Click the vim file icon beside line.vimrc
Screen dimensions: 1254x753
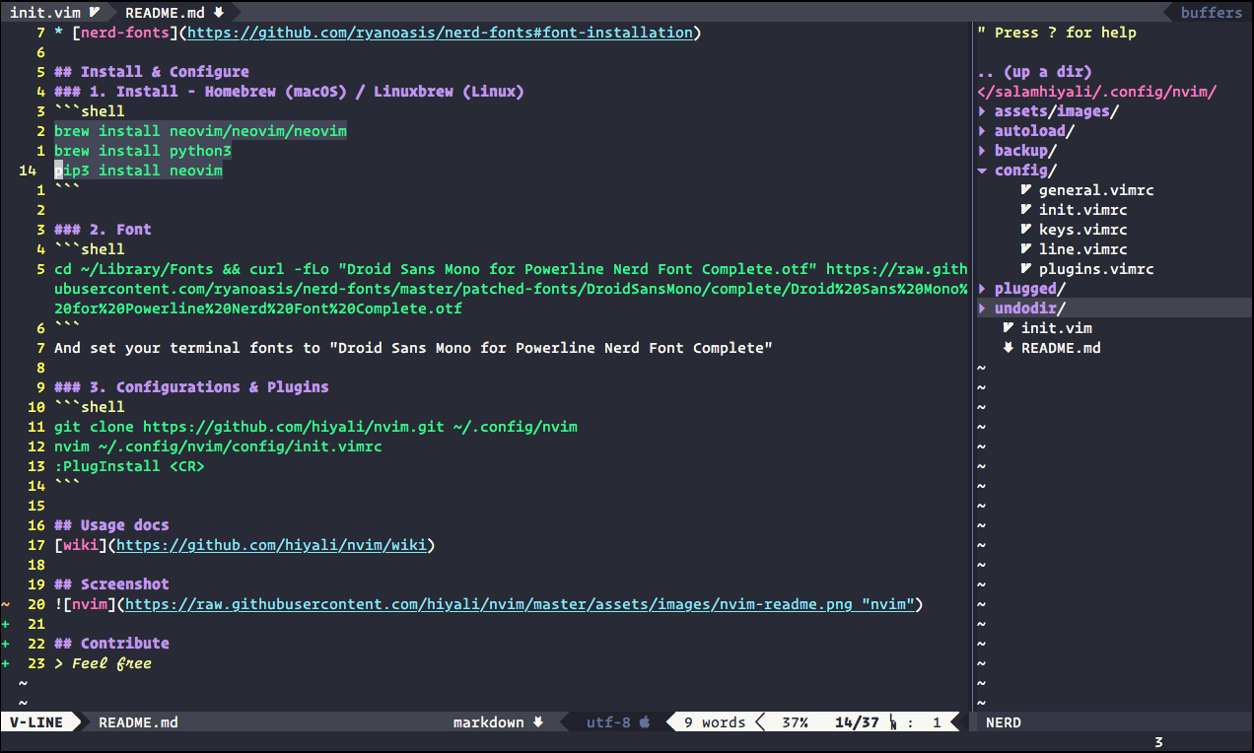click(x=1026, y=249)
